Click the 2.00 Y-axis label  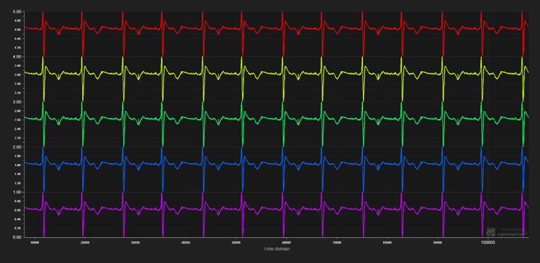click(17, 147)
